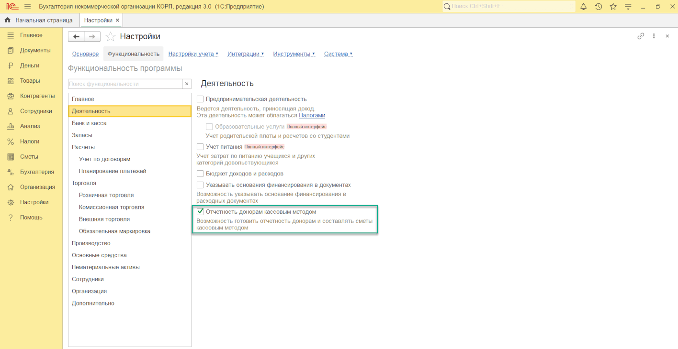Expand the Система dropdown menu

338,54
